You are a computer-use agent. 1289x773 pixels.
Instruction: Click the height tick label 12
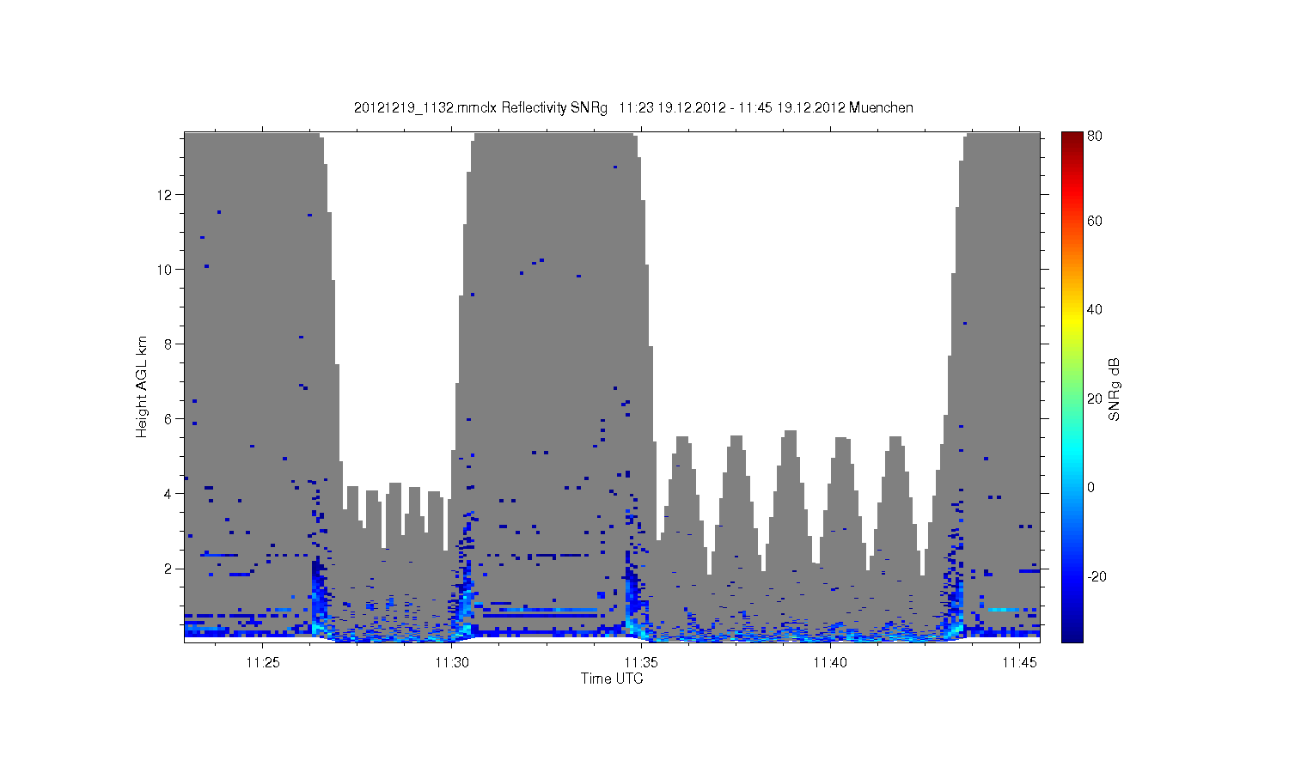coord(165,194)
